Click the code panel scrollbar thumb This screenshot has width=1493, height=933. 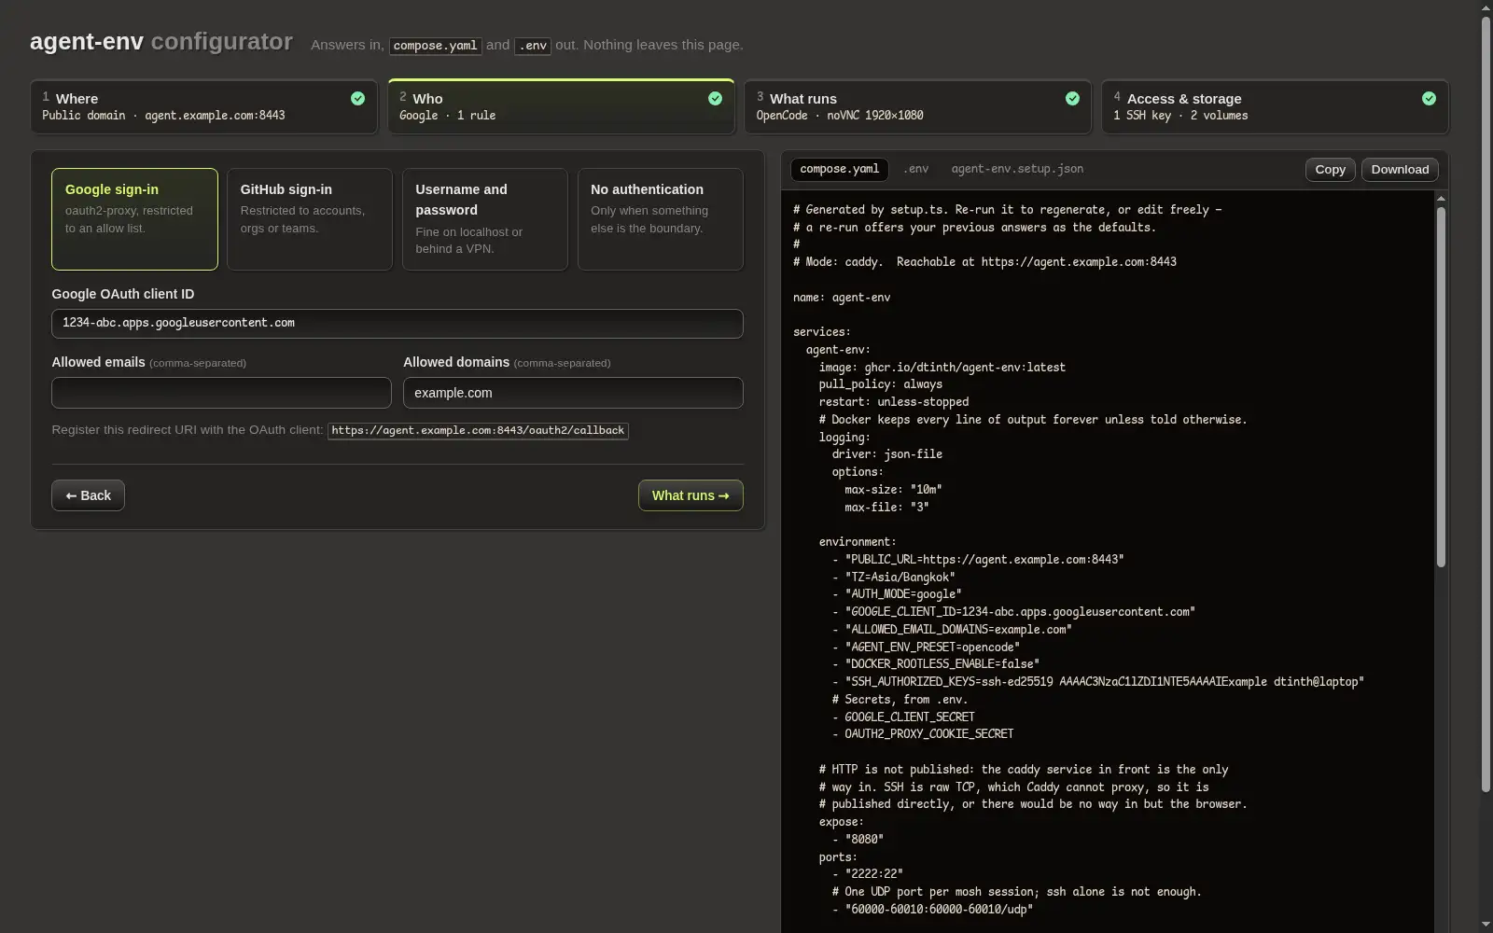pyautogui.click(x=1441, y=386)
